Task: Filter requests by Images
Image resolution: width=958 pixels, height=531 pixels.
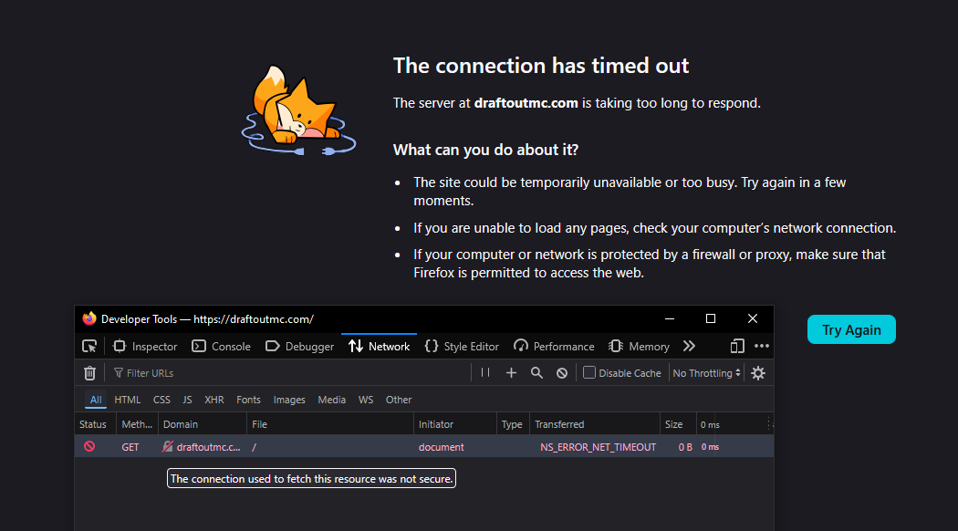Action: 289,400
